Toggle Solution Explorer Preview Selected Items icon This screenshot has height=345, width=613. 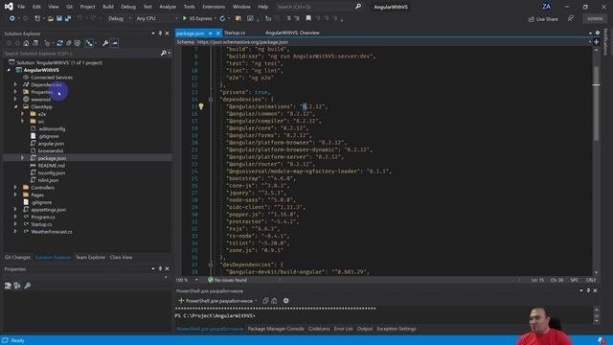pos(114,43)
